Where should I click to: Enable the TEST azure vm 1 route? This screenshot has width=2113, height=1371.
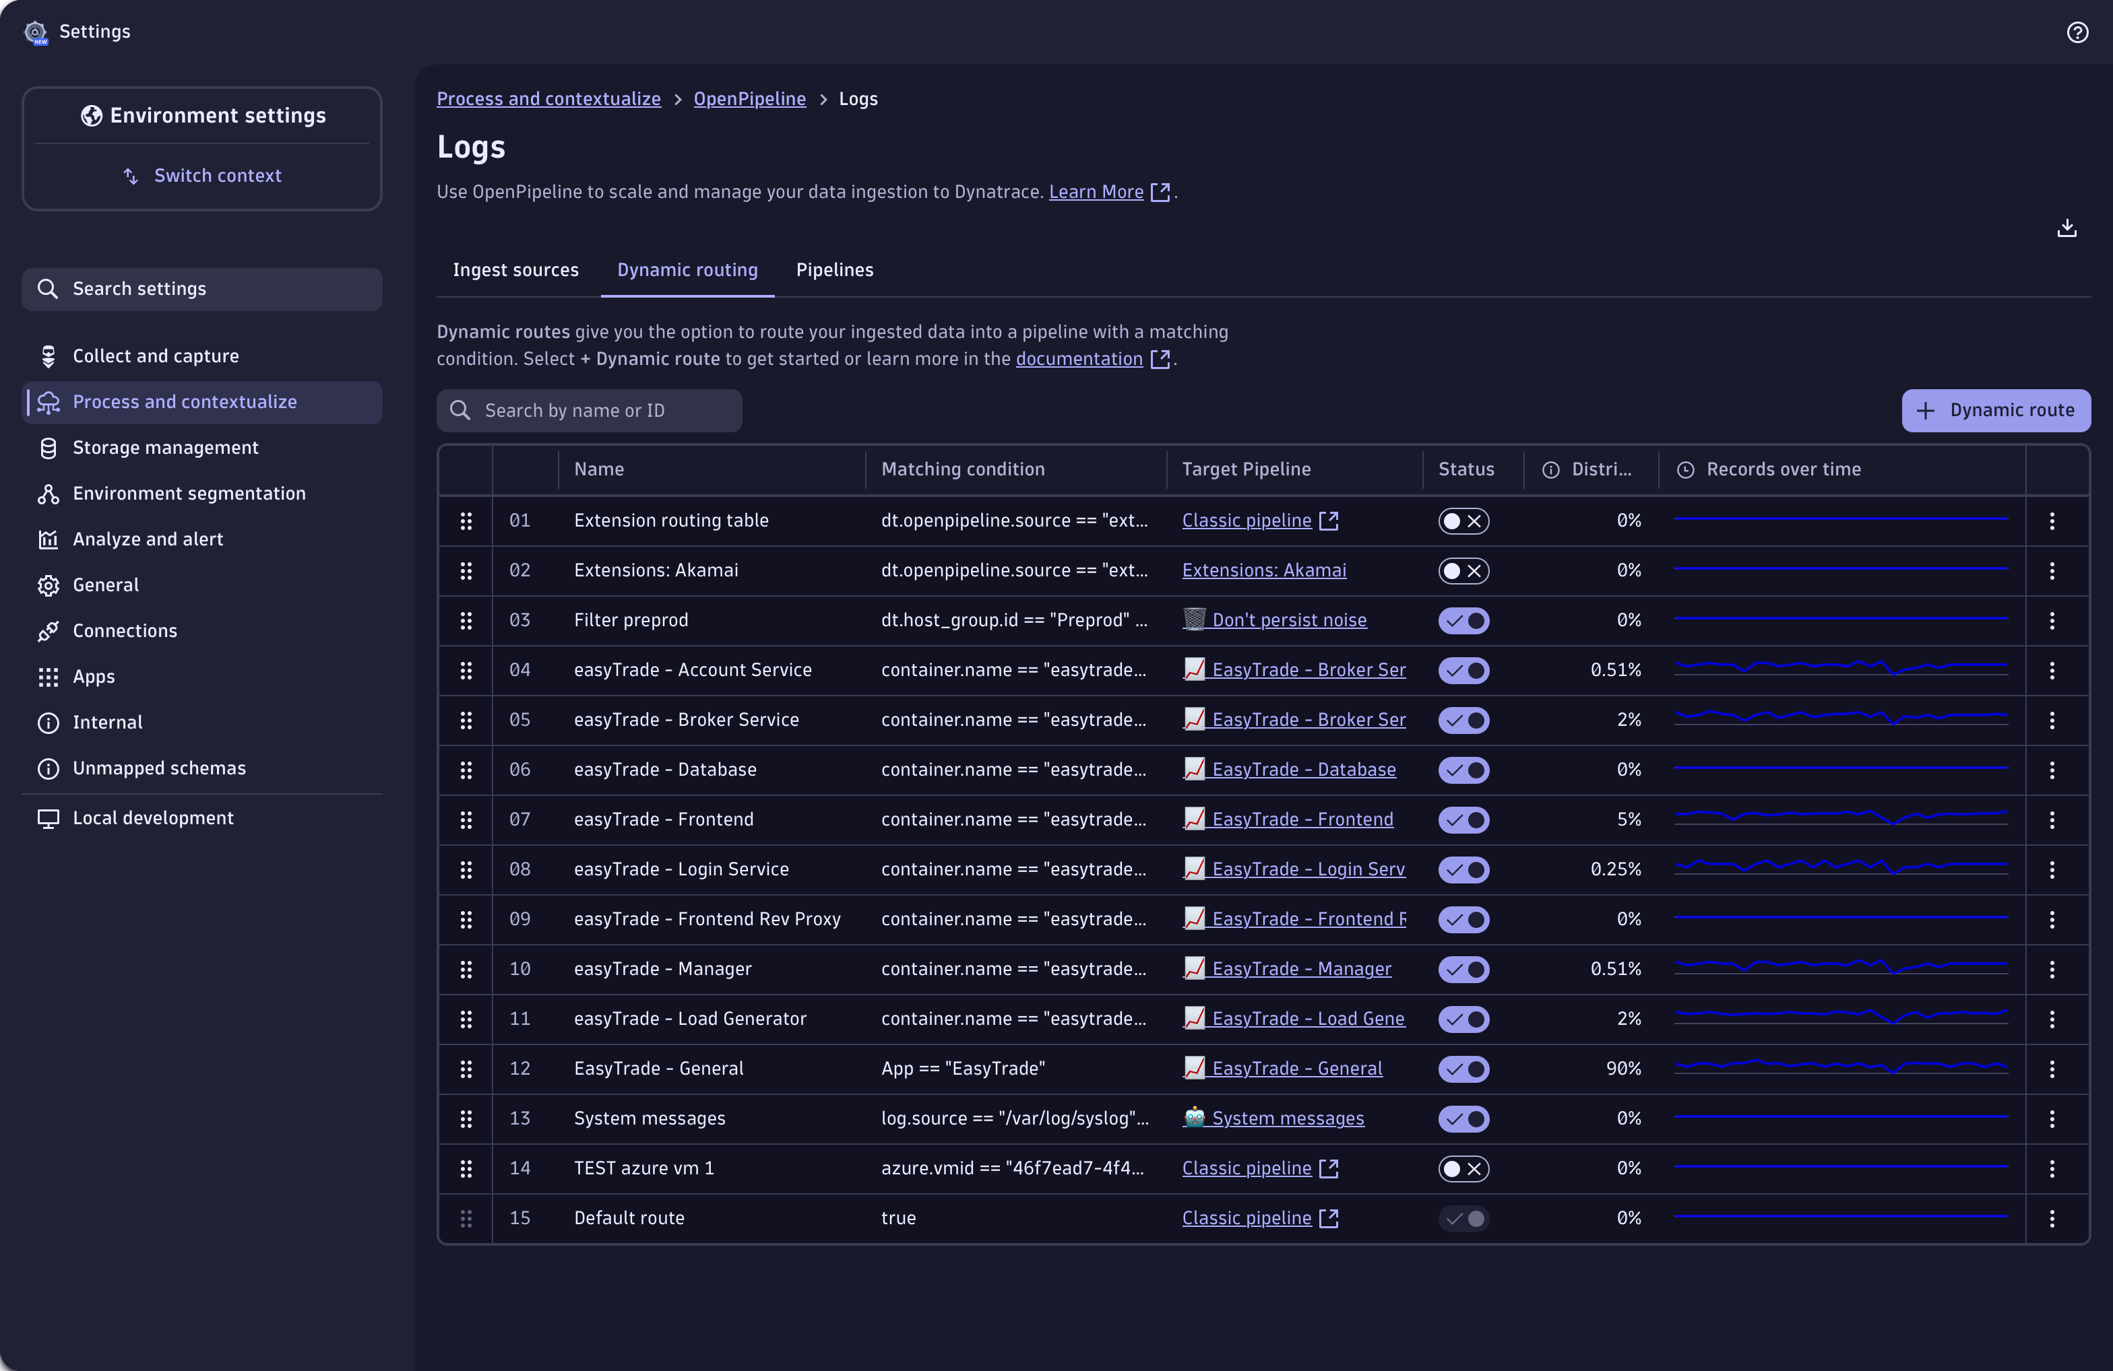pos(1463,1169)
